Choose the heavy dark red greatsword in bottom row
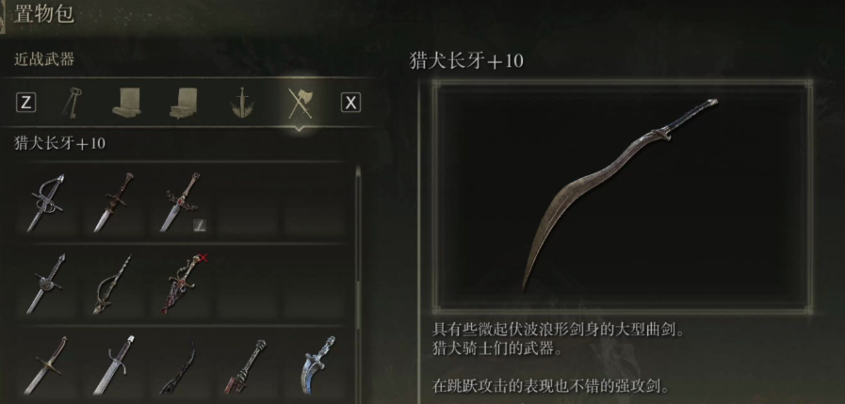The height and width of the screenshot is (404, 845). [x=245, y=366]
